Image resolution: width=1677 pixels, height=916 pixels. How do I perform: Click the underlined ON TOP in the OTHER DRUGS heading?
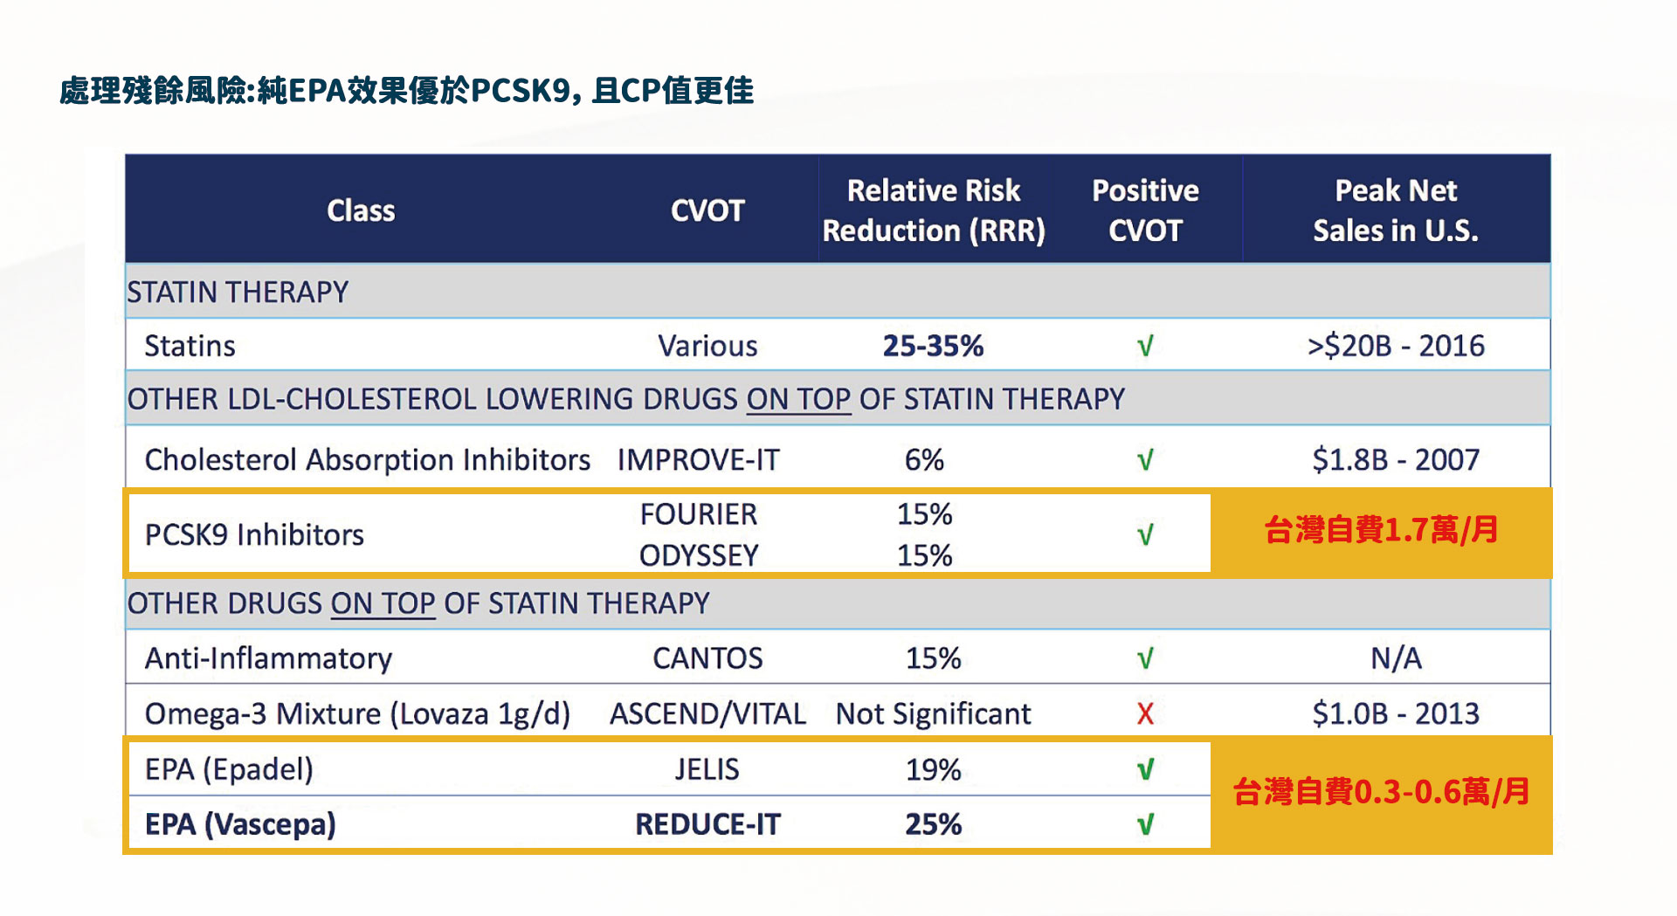(x=383, y=603)
